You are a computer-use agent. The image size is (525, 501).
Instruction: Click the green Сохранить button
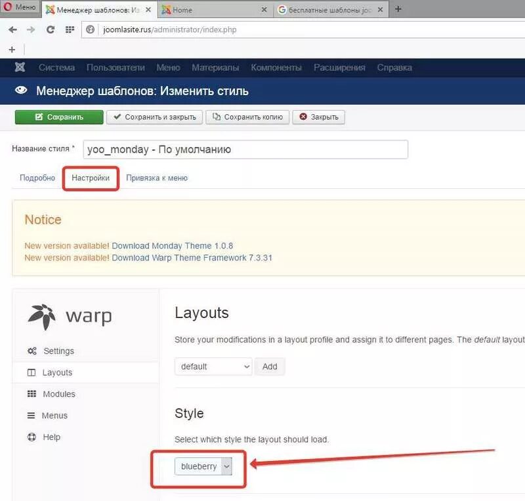point(59,117)
